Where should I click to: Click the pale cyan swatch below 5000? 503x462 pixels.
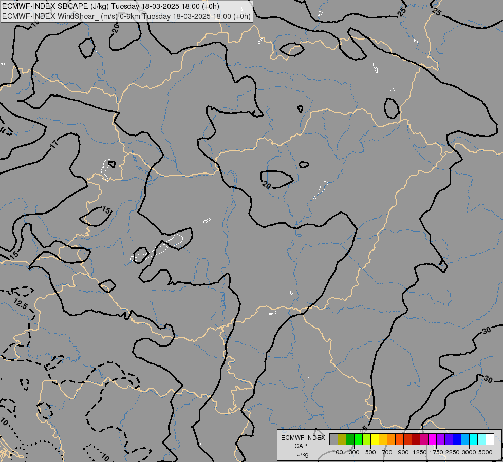pyautogui.click(x=481, y=439)
